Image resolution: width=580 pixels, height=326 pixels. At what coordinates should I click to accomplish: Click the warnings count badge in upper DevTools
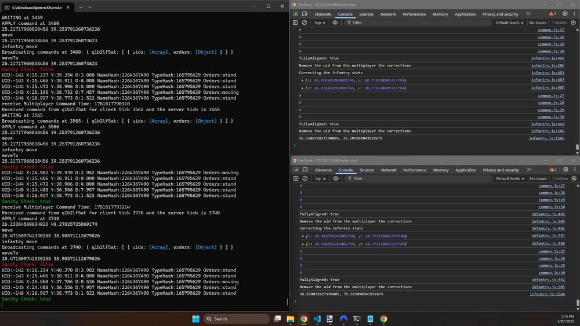[x=552, y=14]
